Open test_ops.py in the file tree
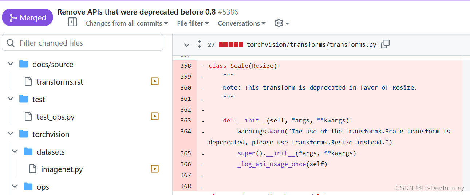This screenshot has width=470, height=195. [55, 117]
